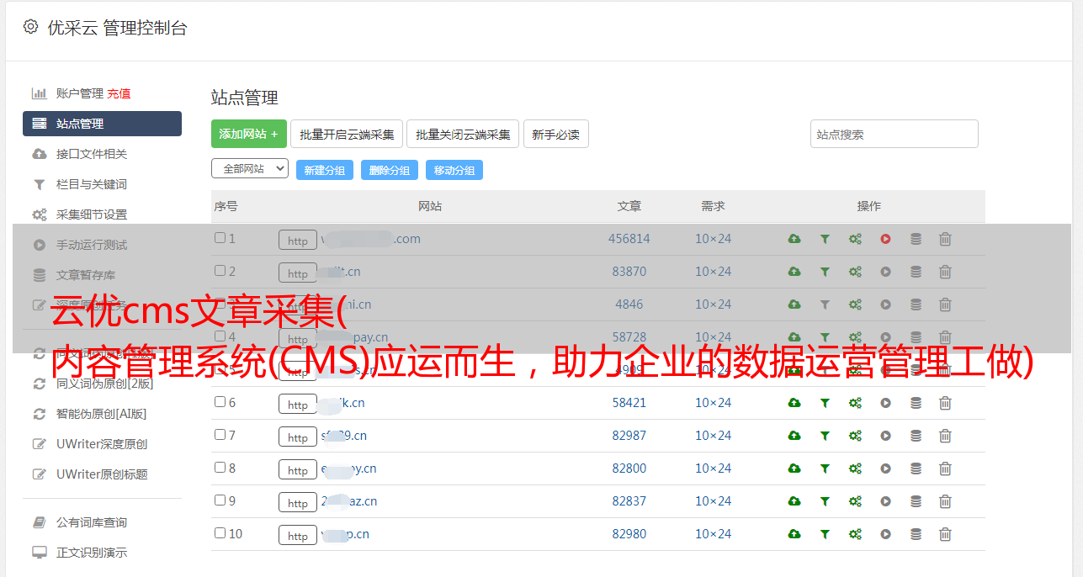
Task: Click the green 添加网站 + button
Action: (249, 134)
